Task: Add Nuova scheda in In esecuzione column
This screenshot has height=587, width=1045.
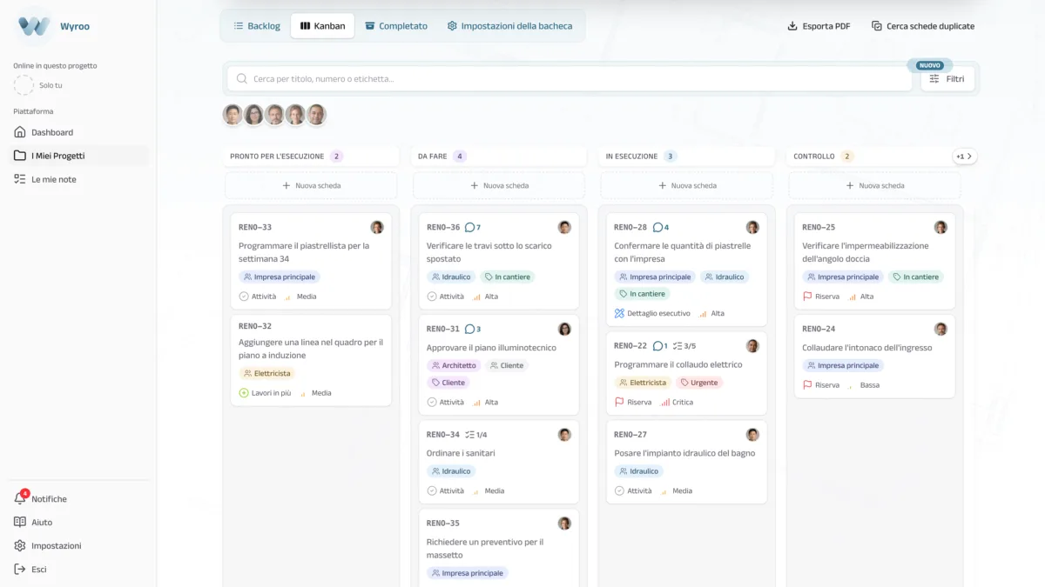Action: [686, 185]
